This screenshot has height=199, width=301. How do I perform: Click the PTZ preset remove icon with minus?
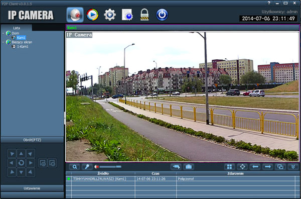(52, 163)
